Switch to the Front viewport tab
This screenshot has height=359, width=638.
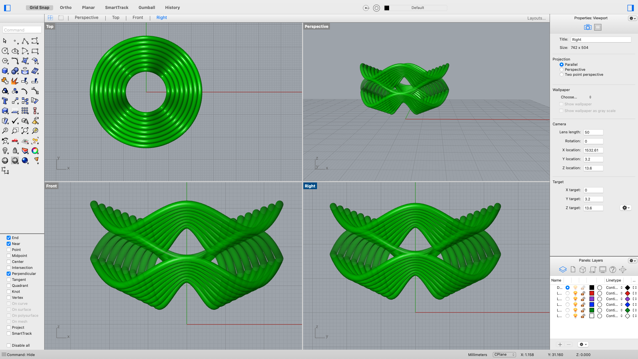point(138,18)
